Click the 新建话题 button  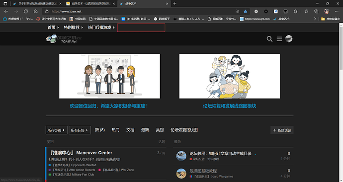282,130
